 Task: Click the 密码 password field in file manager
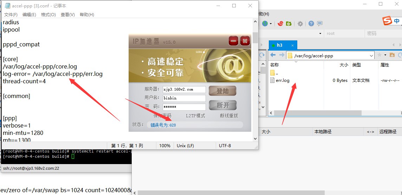[383, 34]
